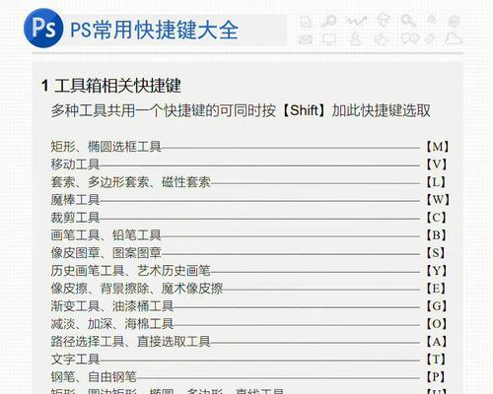Select the label 路径选择工具、直接选取工具

tap(130, 342)
